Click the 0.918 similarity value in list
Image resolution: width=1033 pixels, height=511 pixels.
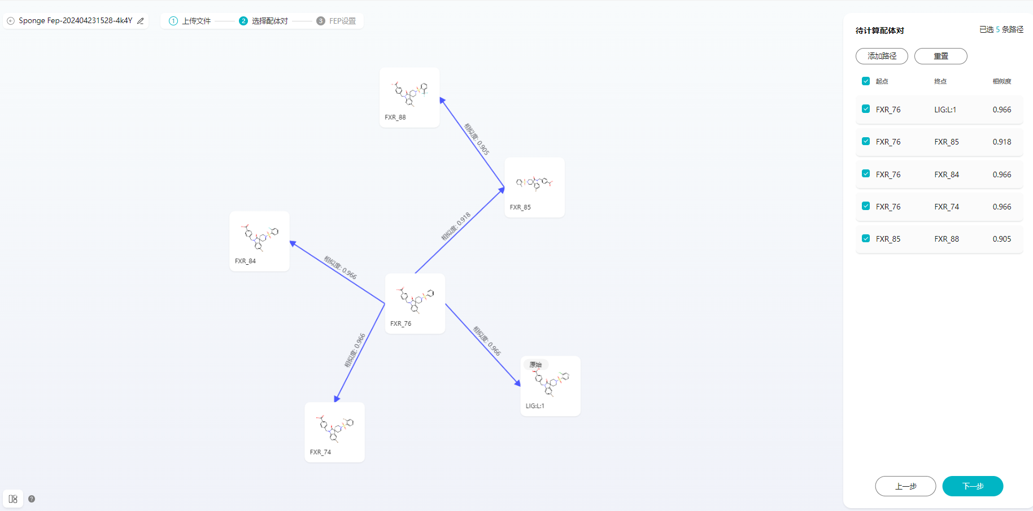1002,142
